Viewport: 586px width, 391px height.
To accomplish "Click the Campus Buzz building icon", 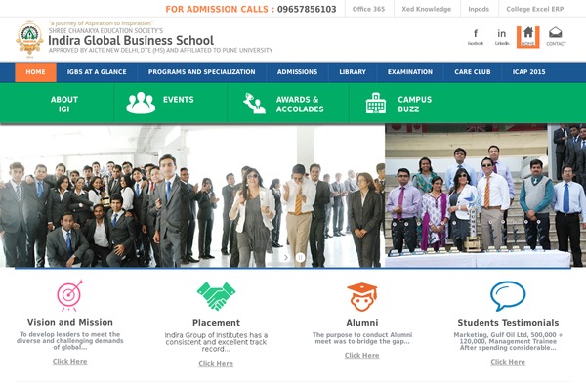I will click(376, 103).
